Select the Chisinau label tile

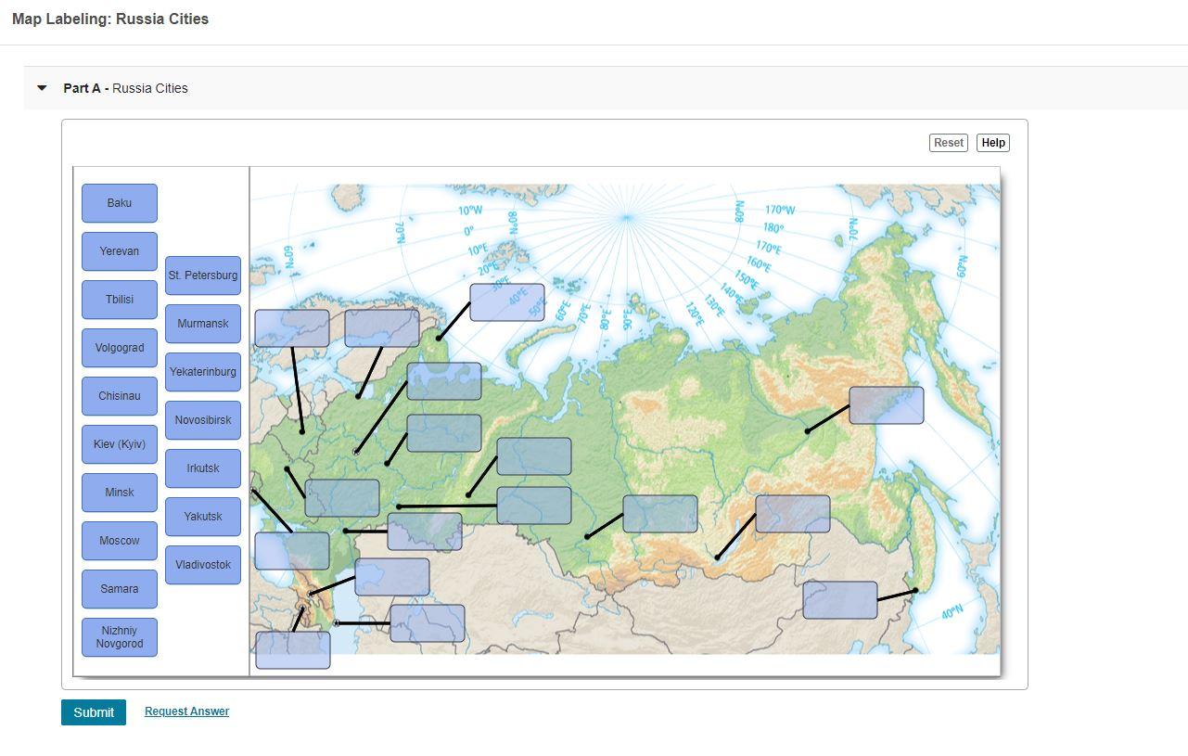click(x=120, y=396)
